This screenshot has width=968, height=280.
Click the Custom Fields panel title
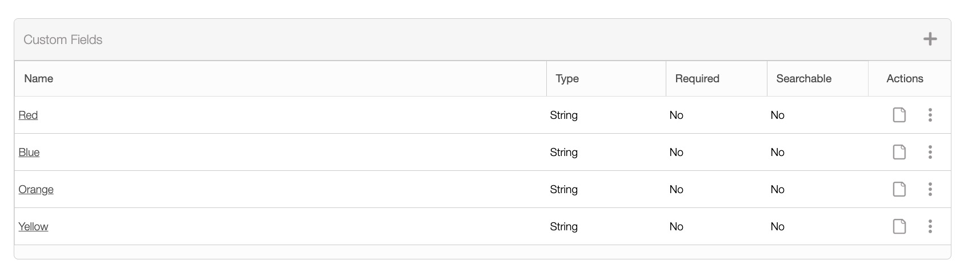[x=63, y=40]
